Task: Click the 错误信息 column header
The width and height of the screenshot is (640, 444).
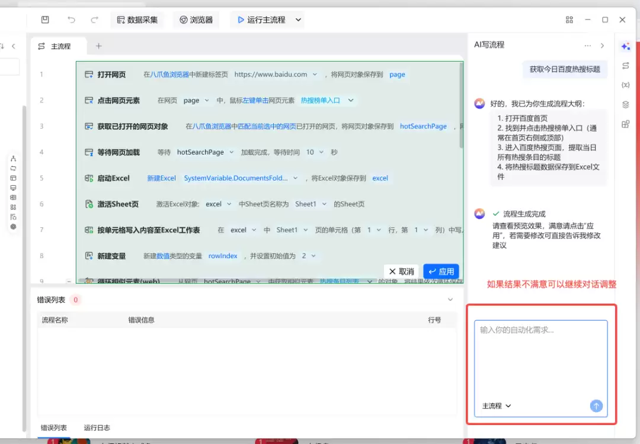Action: click(x=141, y=320)
